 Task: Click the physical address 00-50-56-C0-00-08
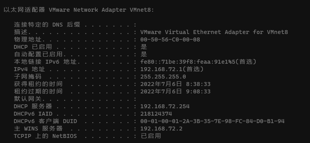170,39
